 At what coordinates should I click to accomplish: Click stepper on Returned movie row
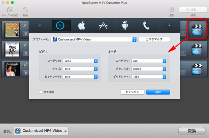coord(184,73)
